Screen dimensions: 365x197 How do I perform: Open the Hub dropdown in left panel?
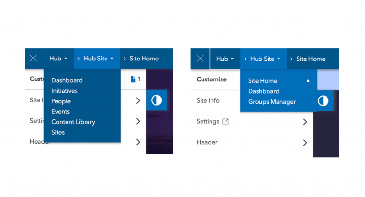pos(58,59)
